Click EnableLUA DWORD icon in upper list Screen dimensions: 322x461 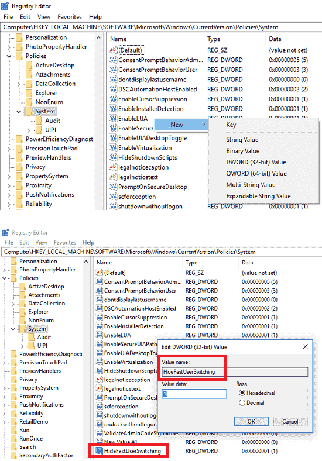(113, 119)
